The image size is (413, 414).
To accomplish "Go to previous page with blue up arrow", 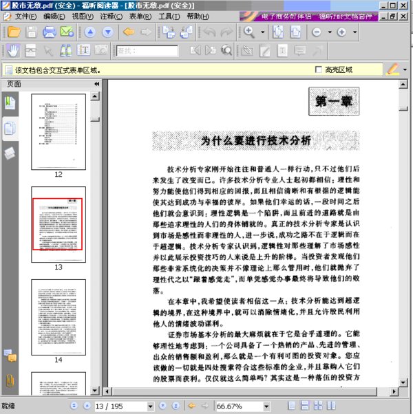I will (90, 32).
